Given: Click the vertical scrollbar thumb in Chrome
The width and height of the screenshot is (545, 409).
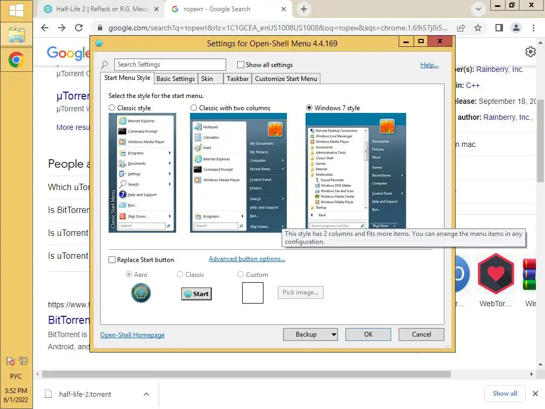Looking at the screenshot, I should tap(541, 141).
